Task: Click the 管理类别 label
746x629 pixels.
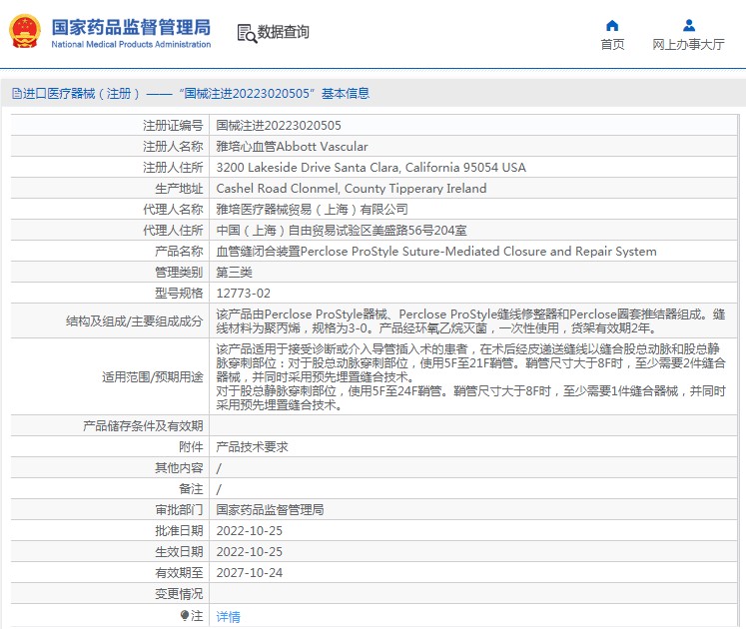Action: tap(179, 273)
